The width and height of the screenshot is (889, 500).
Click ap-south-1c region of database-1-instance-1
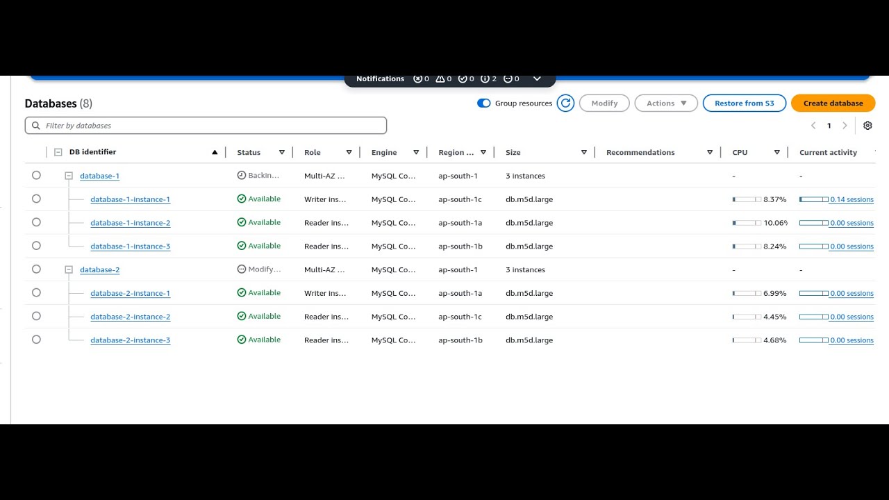460,199
